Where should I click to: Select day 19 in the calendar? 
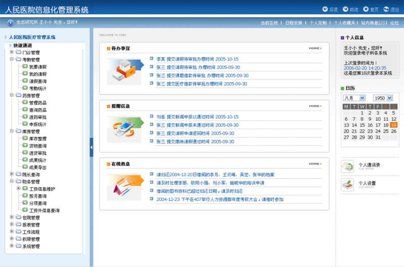pyautogui.click(x=393, y=125)
